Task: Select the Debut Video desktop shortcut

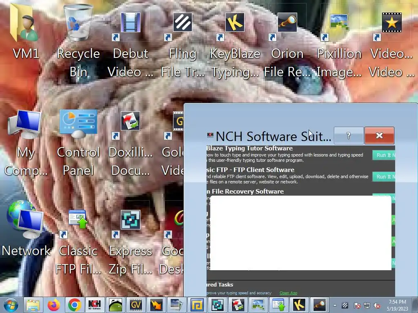Action: click(130, 45)
